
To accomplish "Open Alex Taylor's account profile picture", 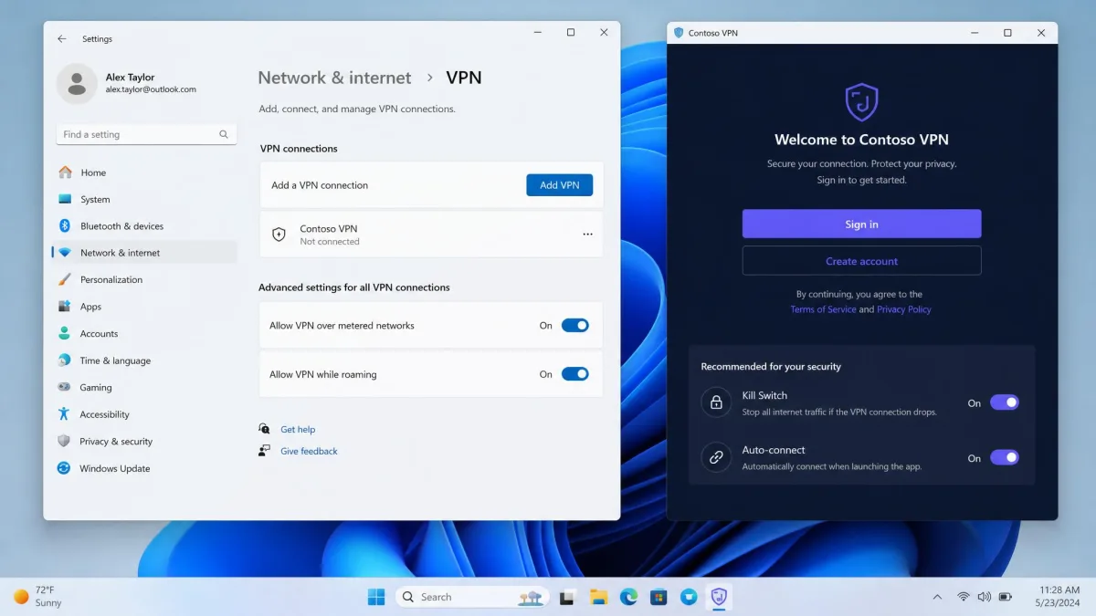I will click(77, 83).
